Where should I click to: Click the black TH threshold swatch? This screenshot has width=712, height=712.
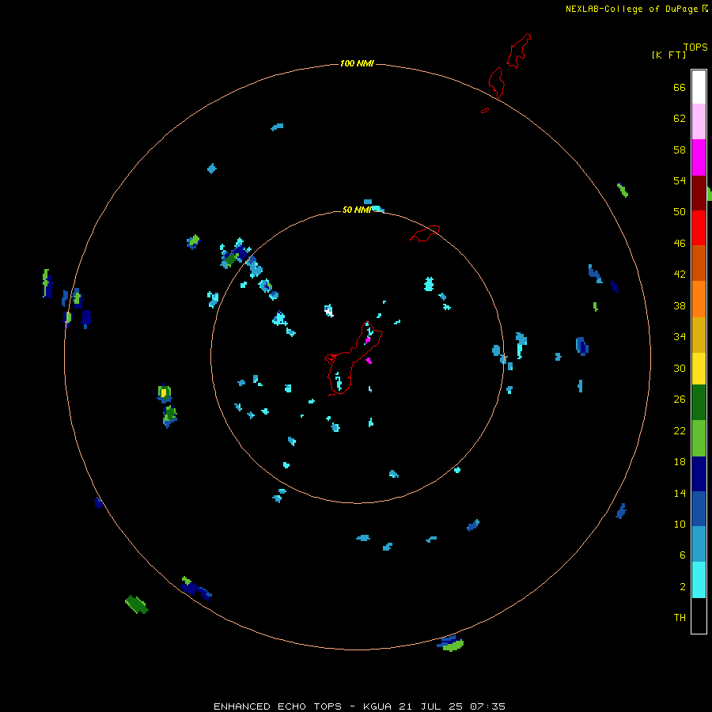coord(699,615)
